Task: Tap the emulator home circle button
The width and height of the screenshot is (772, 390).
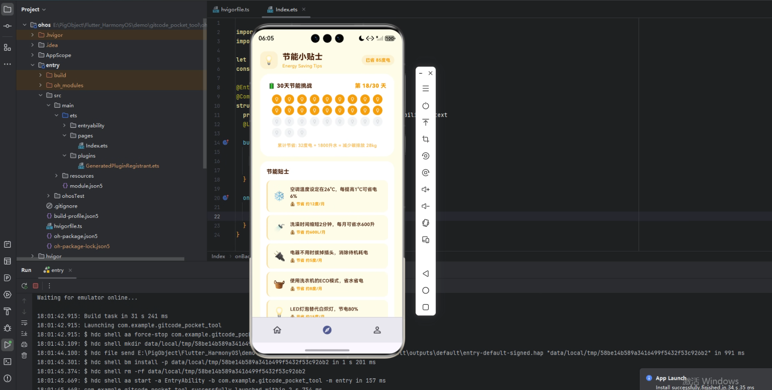Action: 425,291
